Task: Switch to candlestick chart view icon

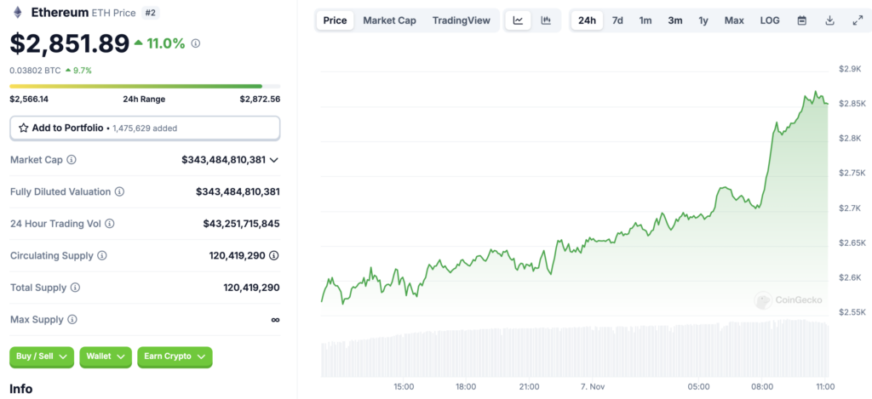Action: click(x=546, y=20)
